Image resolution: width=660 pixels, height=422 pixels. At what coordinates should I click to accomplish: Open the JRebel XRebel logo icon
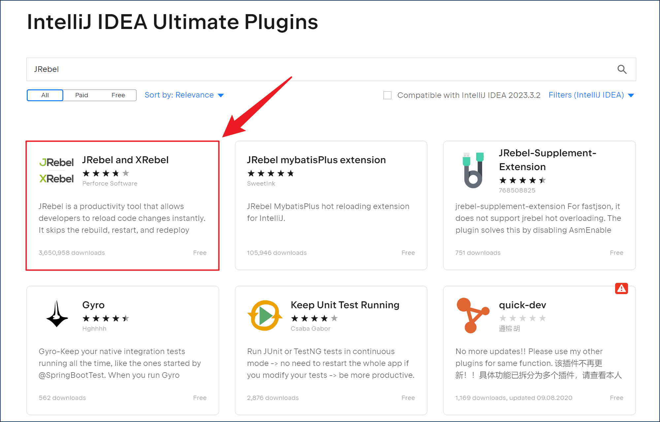coord(56,170)
